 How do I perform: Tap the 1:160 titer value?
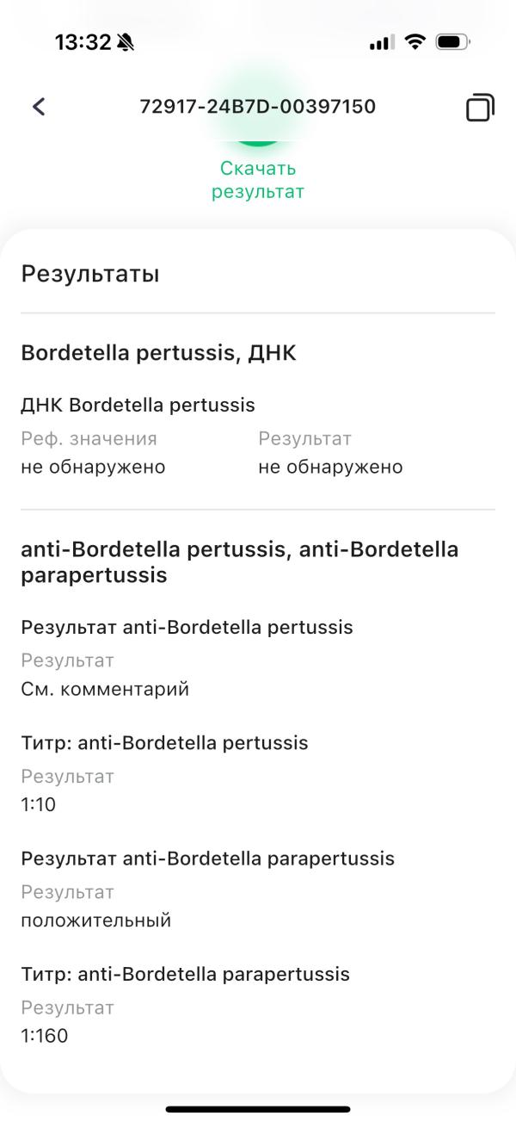click(44, 1036)
